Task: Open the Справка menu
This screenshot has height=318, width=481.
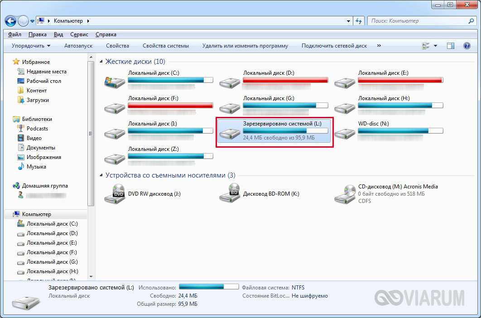Action: coord(106,34)
